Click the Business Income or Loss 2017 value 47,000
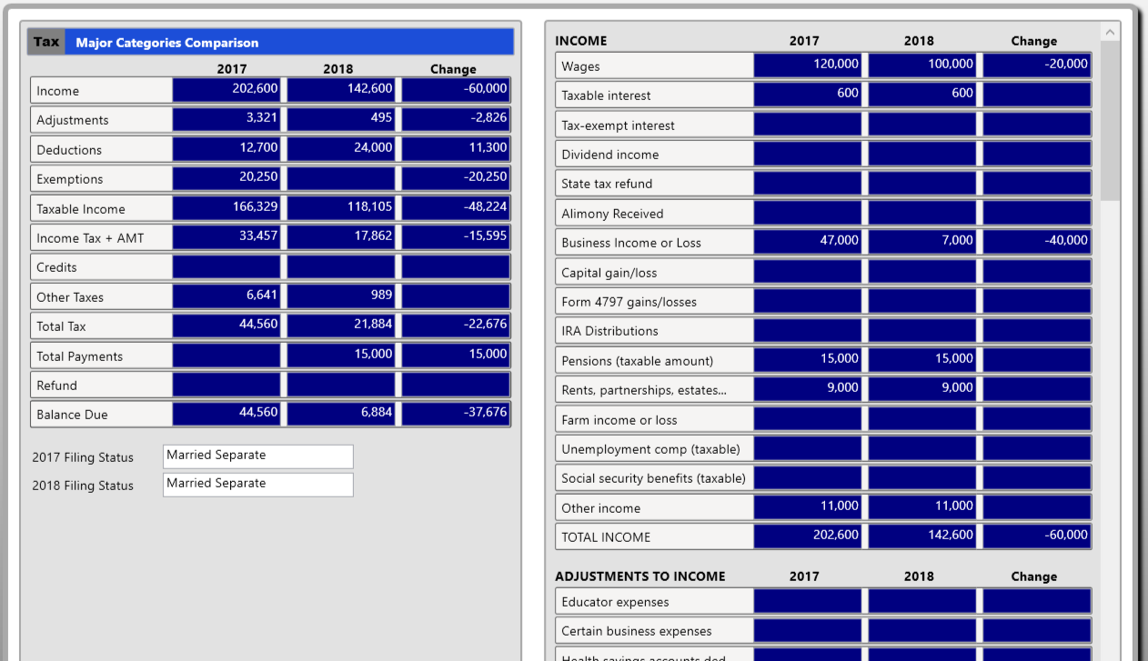Screen dimensions: 1148x661 coord(808,242)
